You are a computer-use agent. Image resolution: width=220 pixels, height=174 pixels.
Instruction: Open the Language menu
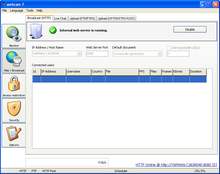(x=16, y=10)
